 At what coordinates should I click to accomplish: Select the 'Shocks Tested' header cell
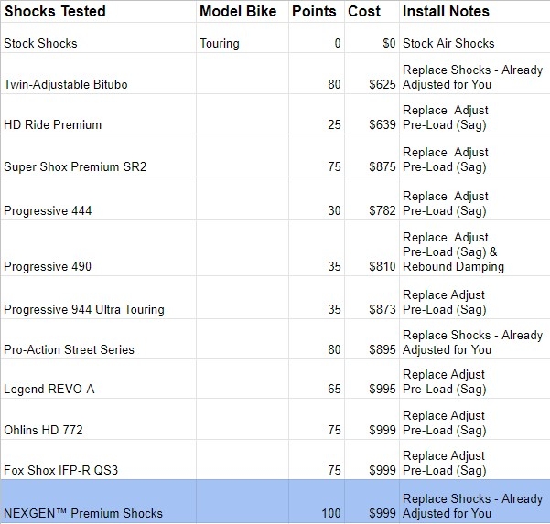coord(98,12)
